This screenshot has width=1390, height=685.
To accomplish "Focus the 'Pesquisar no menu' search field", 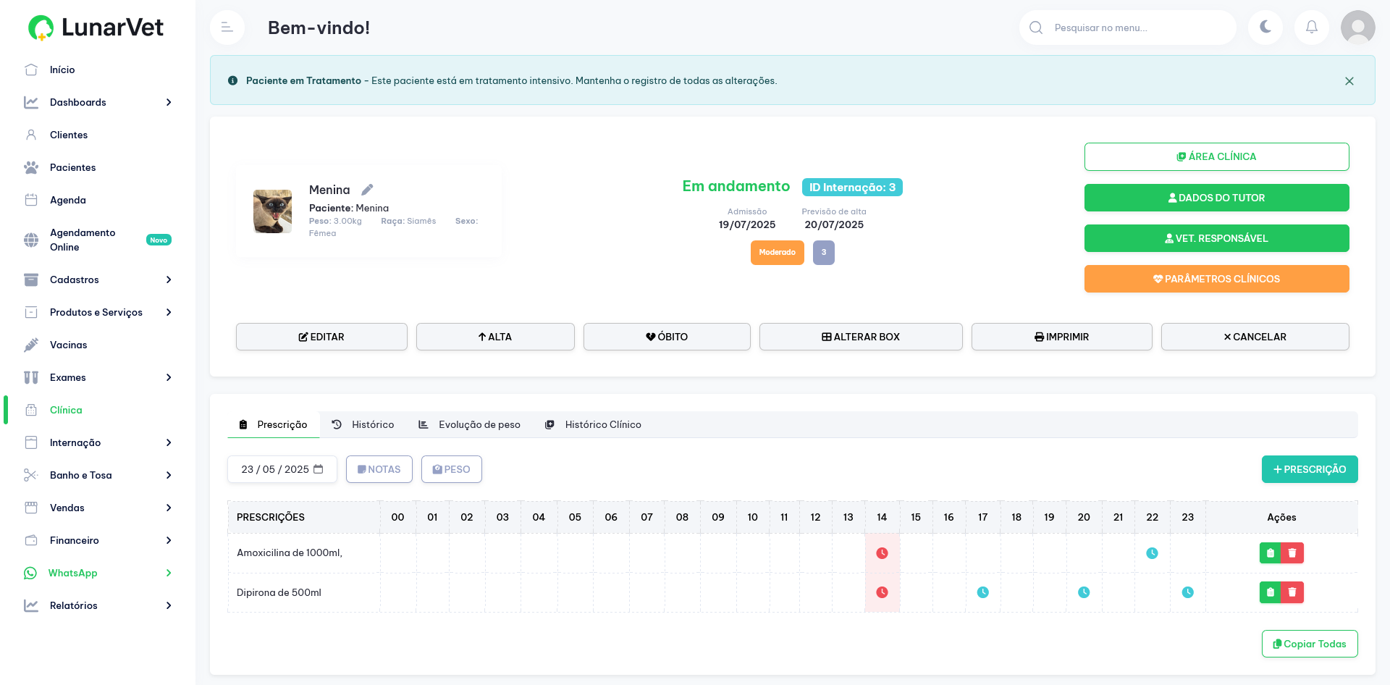I will point(1128,28).
